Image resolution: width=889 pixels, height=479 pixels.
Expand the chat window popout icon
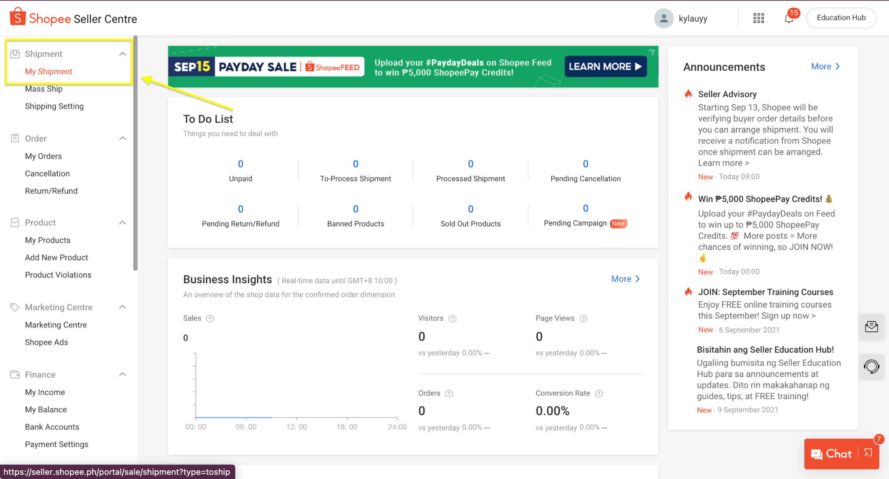[x=868, y=453]
